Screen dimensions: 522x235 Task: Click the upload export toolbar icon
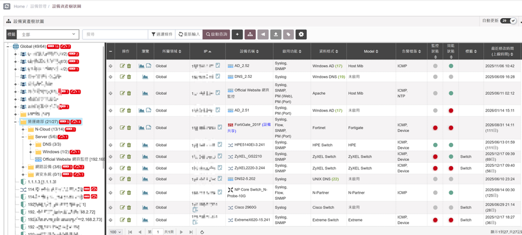coord(276,34)
